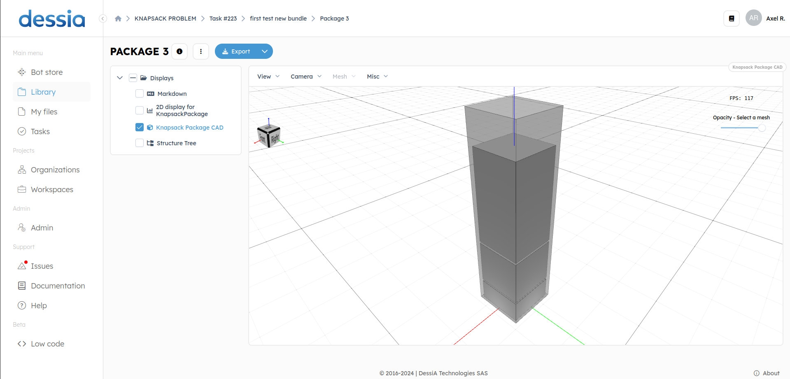This screenshot has width=790, height=379.
Task: Open the View menu in the viewer
Action: click(268, 77)
